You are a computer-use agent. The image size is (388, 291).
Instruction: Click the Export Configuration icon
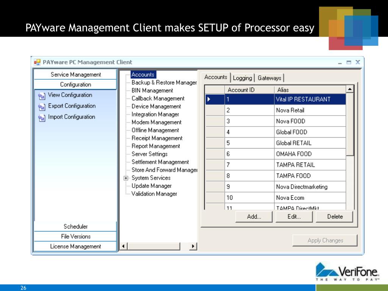point(42,106)
